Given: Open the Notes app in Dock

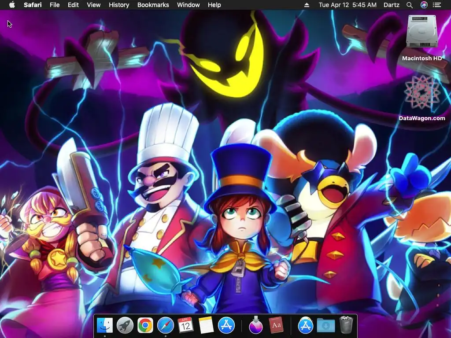Looking at the screenshot, I should pos(206,325).
